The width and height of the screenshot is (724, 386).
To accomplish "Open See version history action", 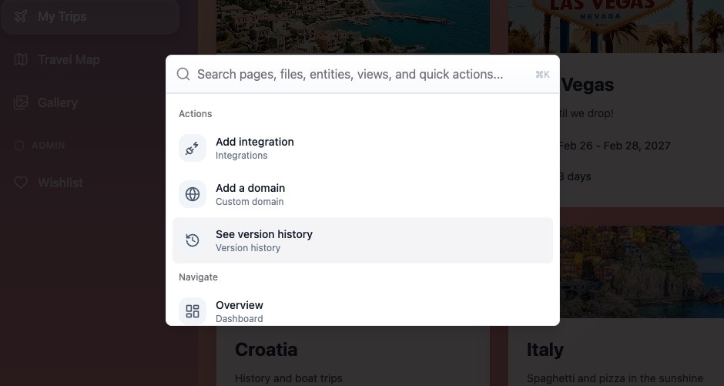I will (x=363, y=240).
